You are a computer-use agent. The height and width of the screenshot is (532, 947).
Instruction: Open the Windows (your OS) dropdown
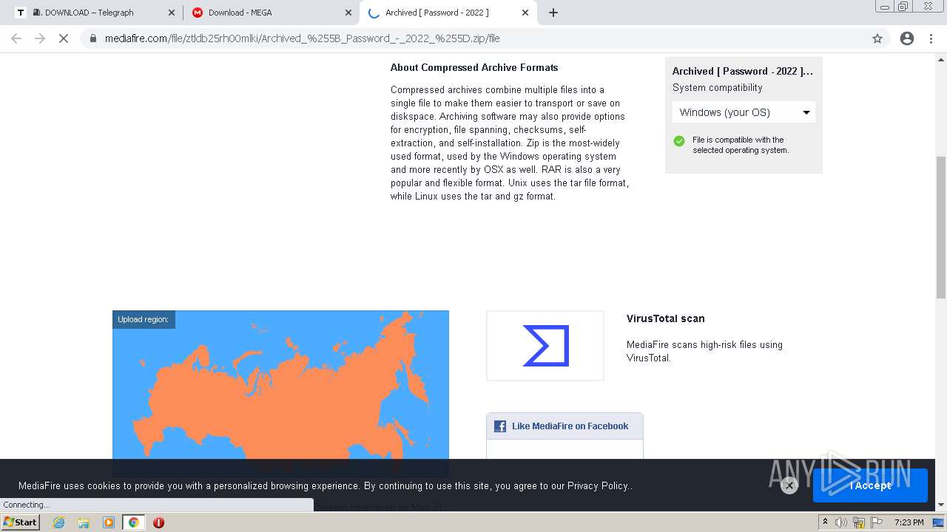coord(744,112)
